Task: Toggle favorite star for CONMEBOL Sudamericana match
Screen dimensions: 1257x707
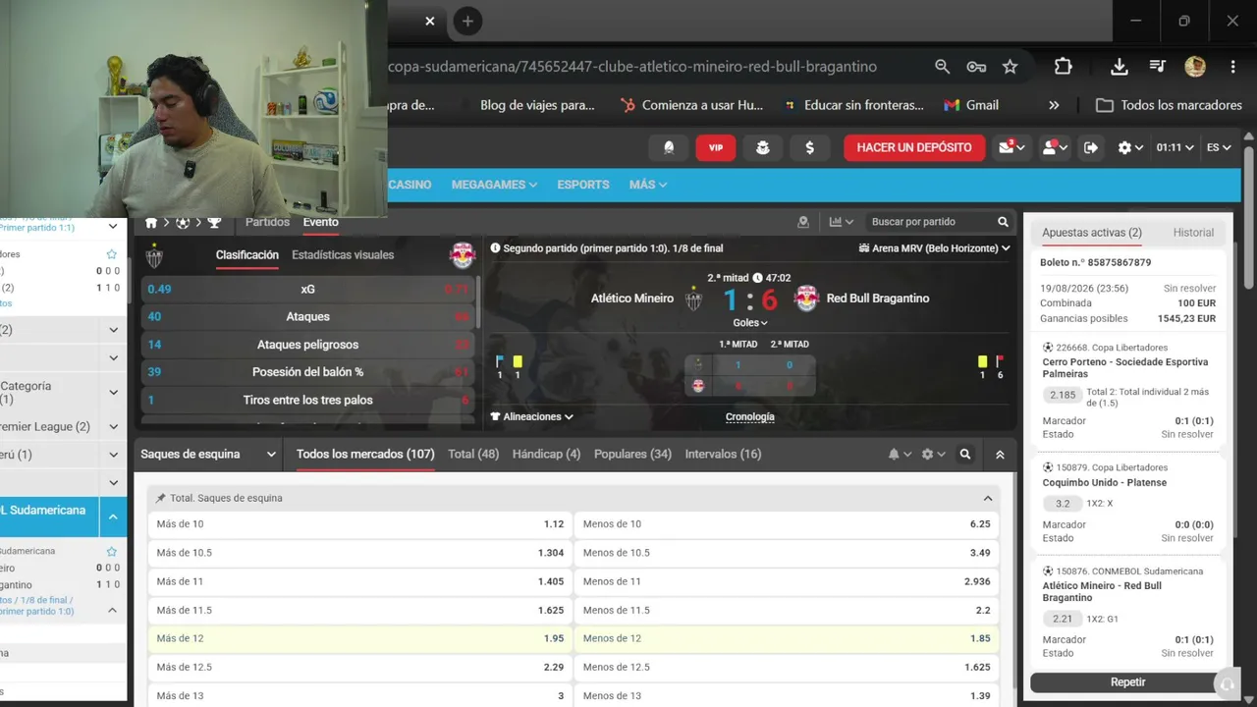Action: click(111, 551)
